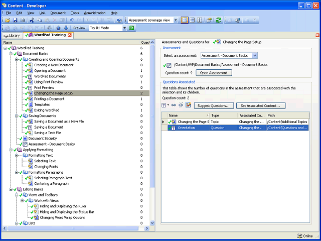Sort by the Path column header
The height and width of the screenshot is (241, 321).
(287, 115)
